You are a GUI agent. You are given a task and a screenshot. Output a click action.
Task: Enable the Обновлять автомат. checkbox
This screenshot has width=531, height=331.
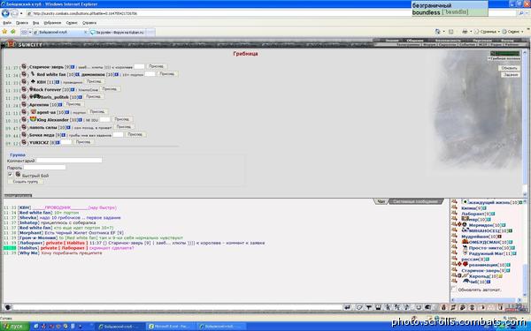click(x=454, y=290)
